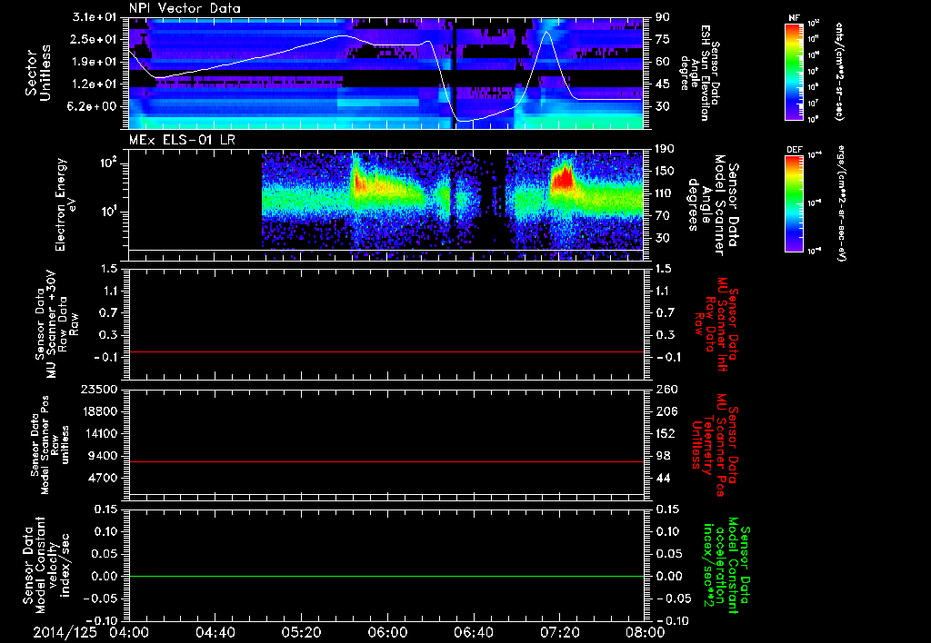
Task: Click the "Model Scanner Angle degrees" axis label
Action: (714, 204)
